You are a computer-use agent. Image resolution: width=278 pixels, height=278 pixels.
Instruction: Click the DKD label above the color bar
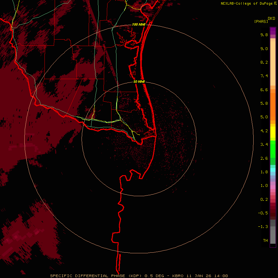(272, 19)
